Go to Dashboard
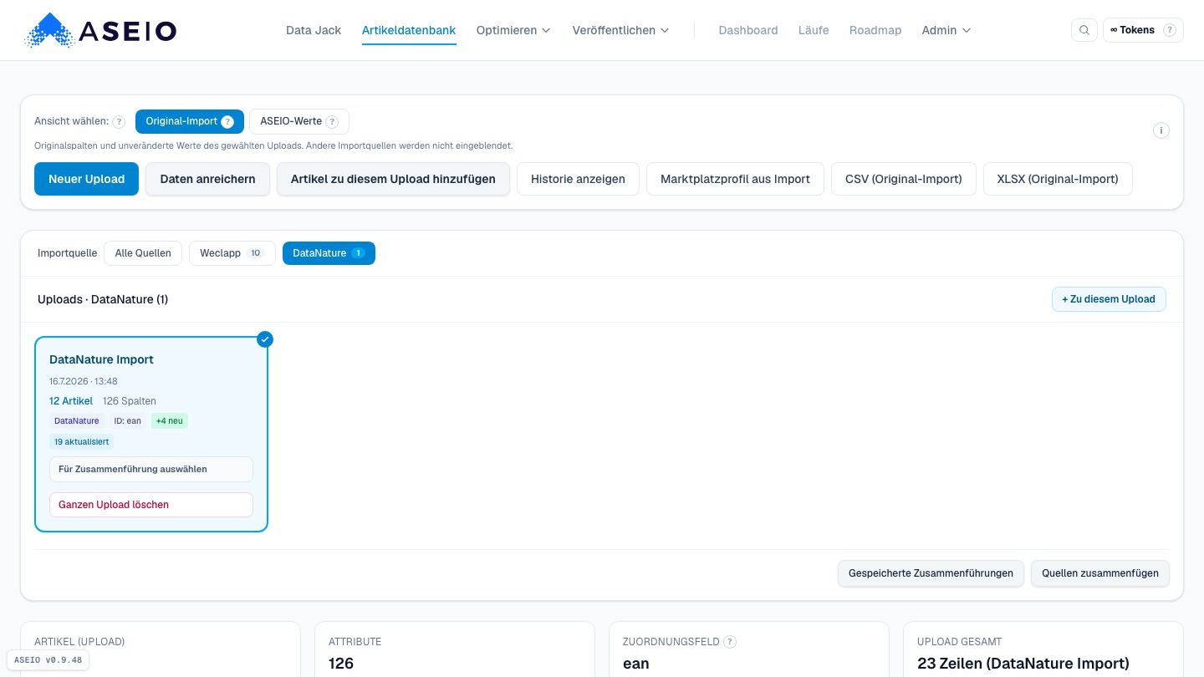Image resolution: width=1204 pixels, height=677 pixels. [748, 30]
